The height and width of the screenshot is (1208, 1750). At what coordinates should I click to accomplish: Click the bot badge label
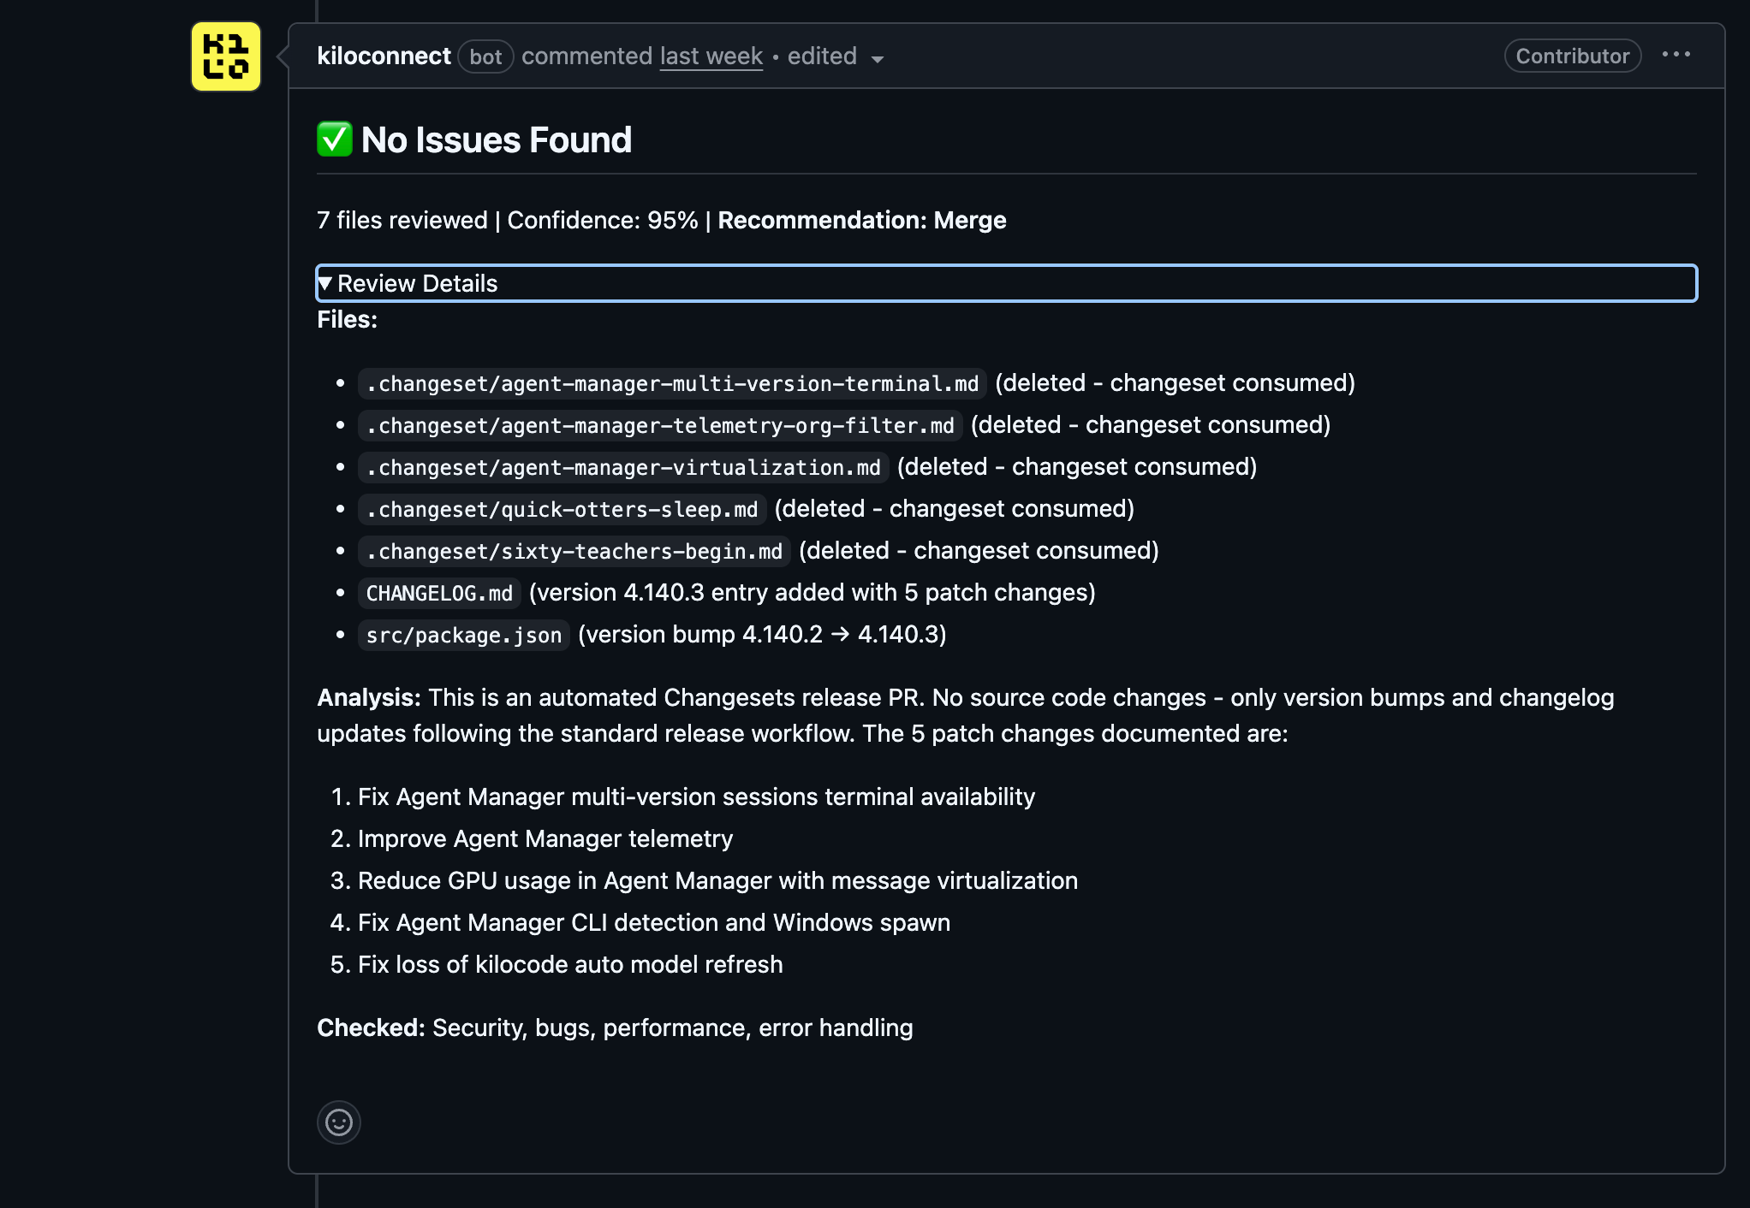pos(485,57)
